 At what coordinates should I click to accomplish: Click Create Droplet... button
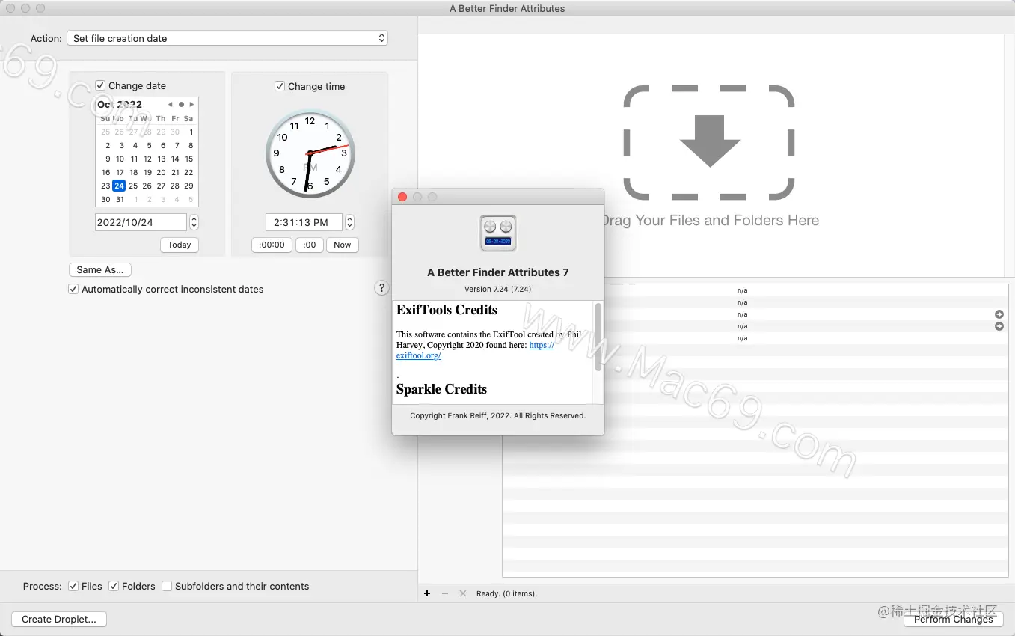59,619
